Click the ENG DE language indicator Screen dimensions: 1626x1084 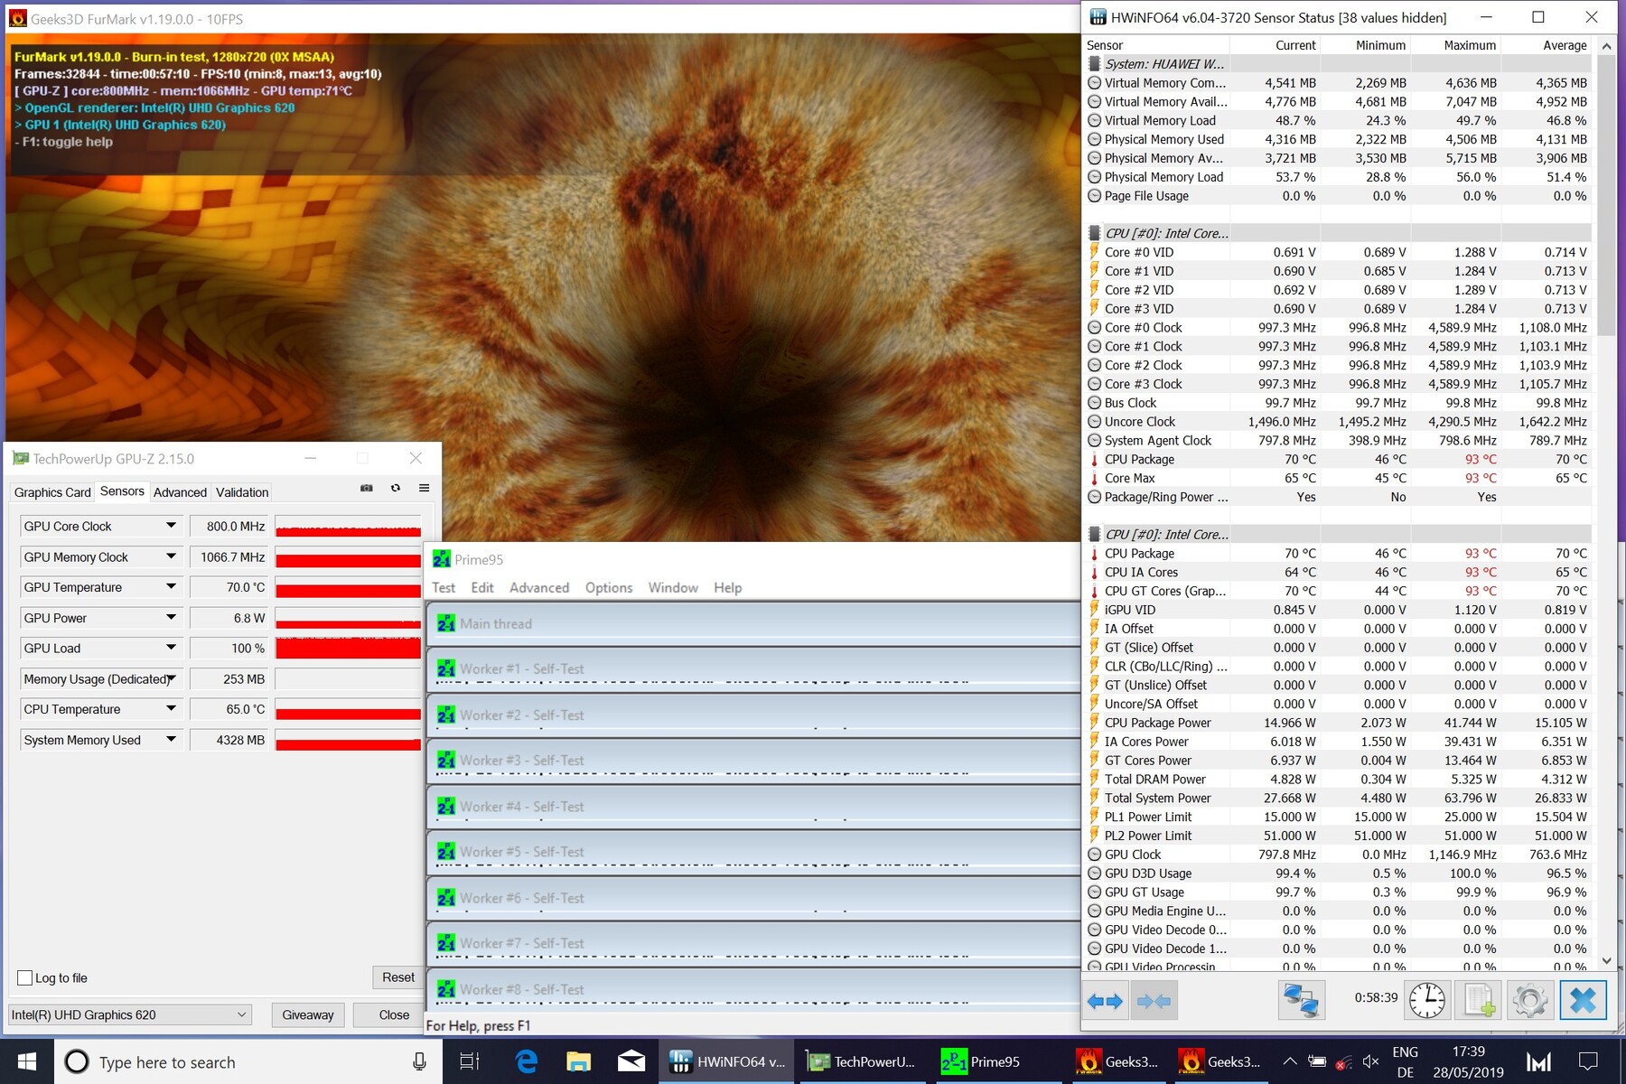(x=1406, y=1061)
